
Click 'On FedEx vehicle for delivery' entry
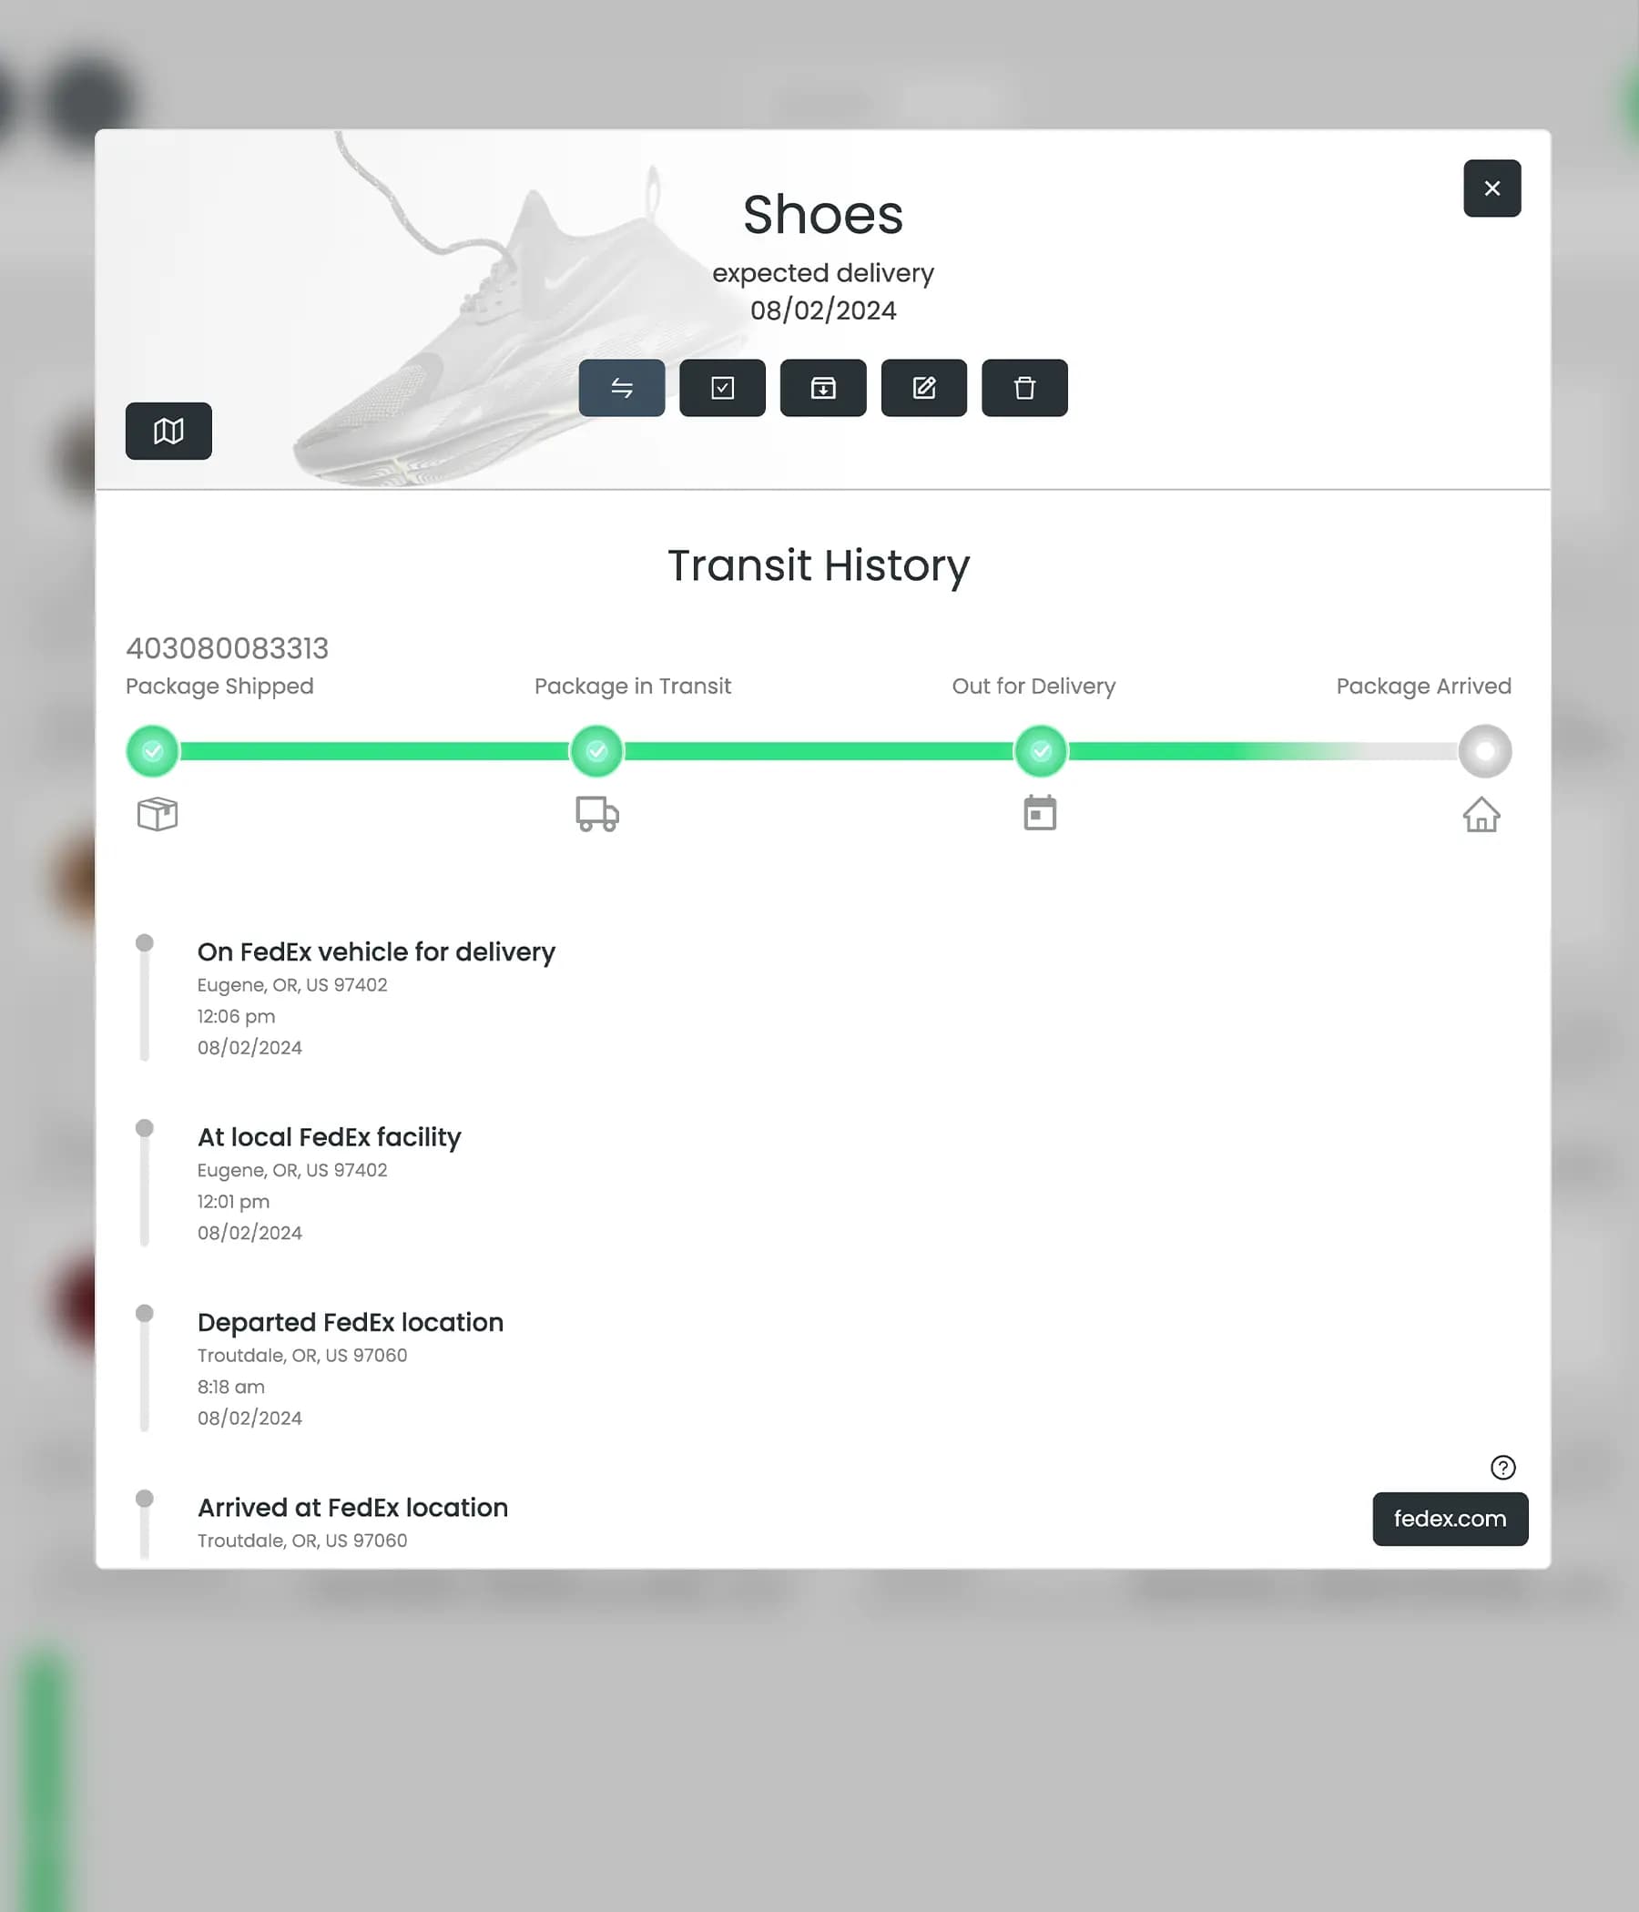point(377,952)
